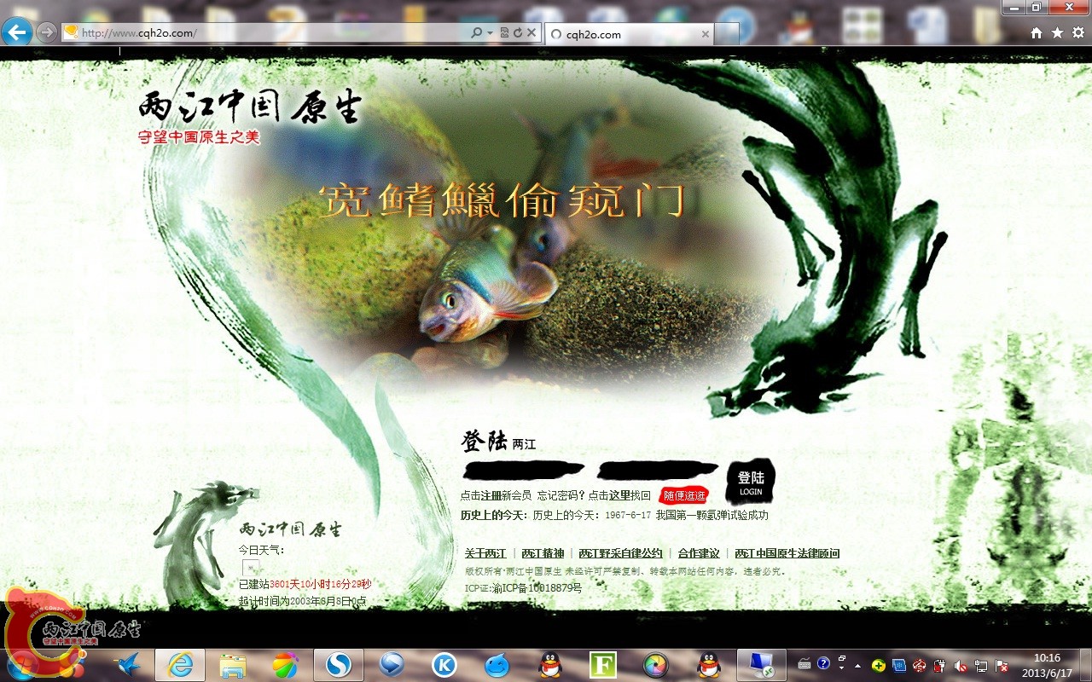Close the cqh2o.com tab

pos(705,34)
